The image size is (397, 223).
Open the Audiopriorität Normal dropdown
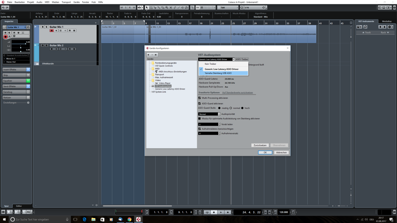point(209,114)
